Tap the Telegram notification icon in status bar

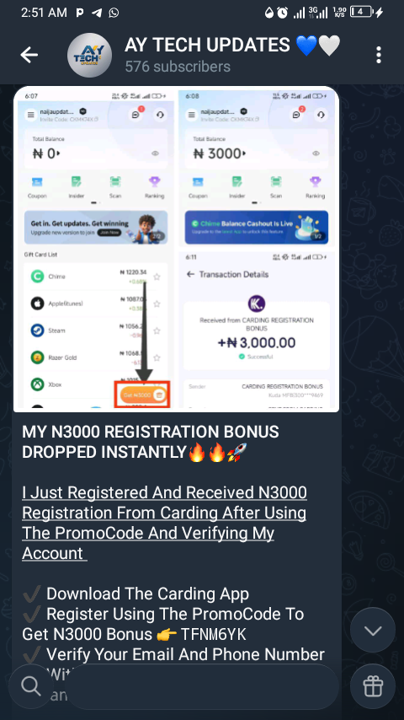(96, 13)
